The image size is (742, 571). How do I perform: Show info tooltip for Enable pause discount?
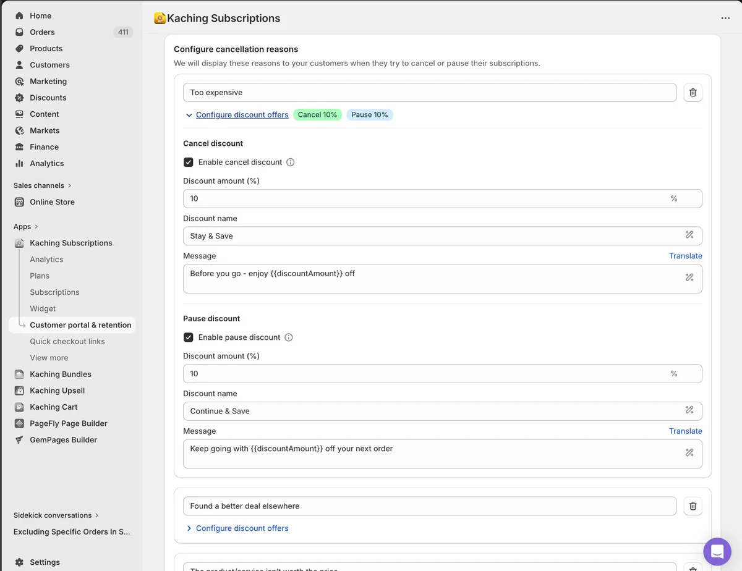[289, 337]
